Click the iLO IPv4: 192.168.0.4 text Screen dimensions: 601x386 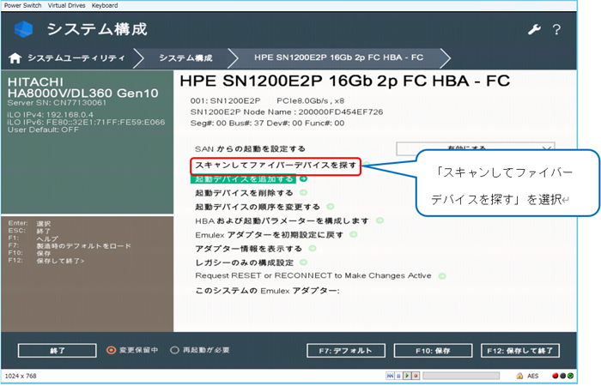click(50, 114)
